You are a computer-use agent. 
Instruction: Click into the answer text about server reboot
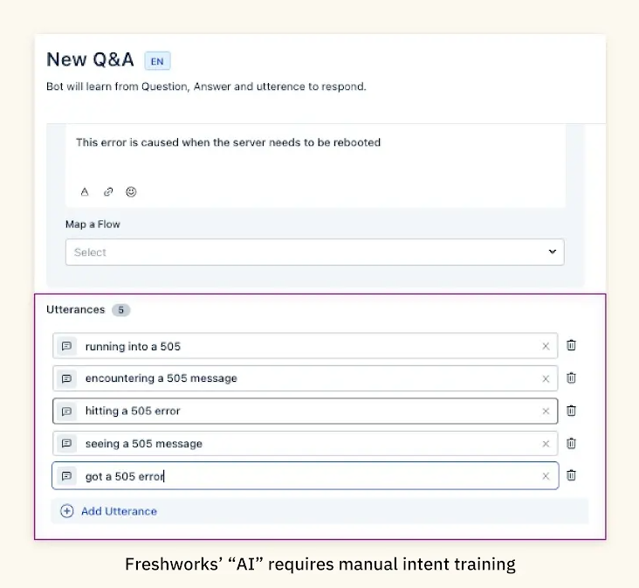[229, 142]
